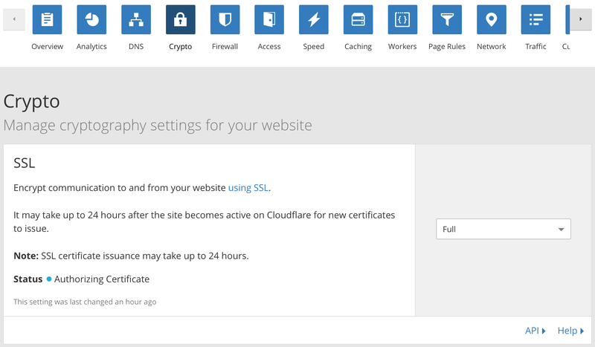Viewport: 595px width, 347px height.
Task: Open the SSL mode dropdown showing Full
Action: (x=504, y=229)
